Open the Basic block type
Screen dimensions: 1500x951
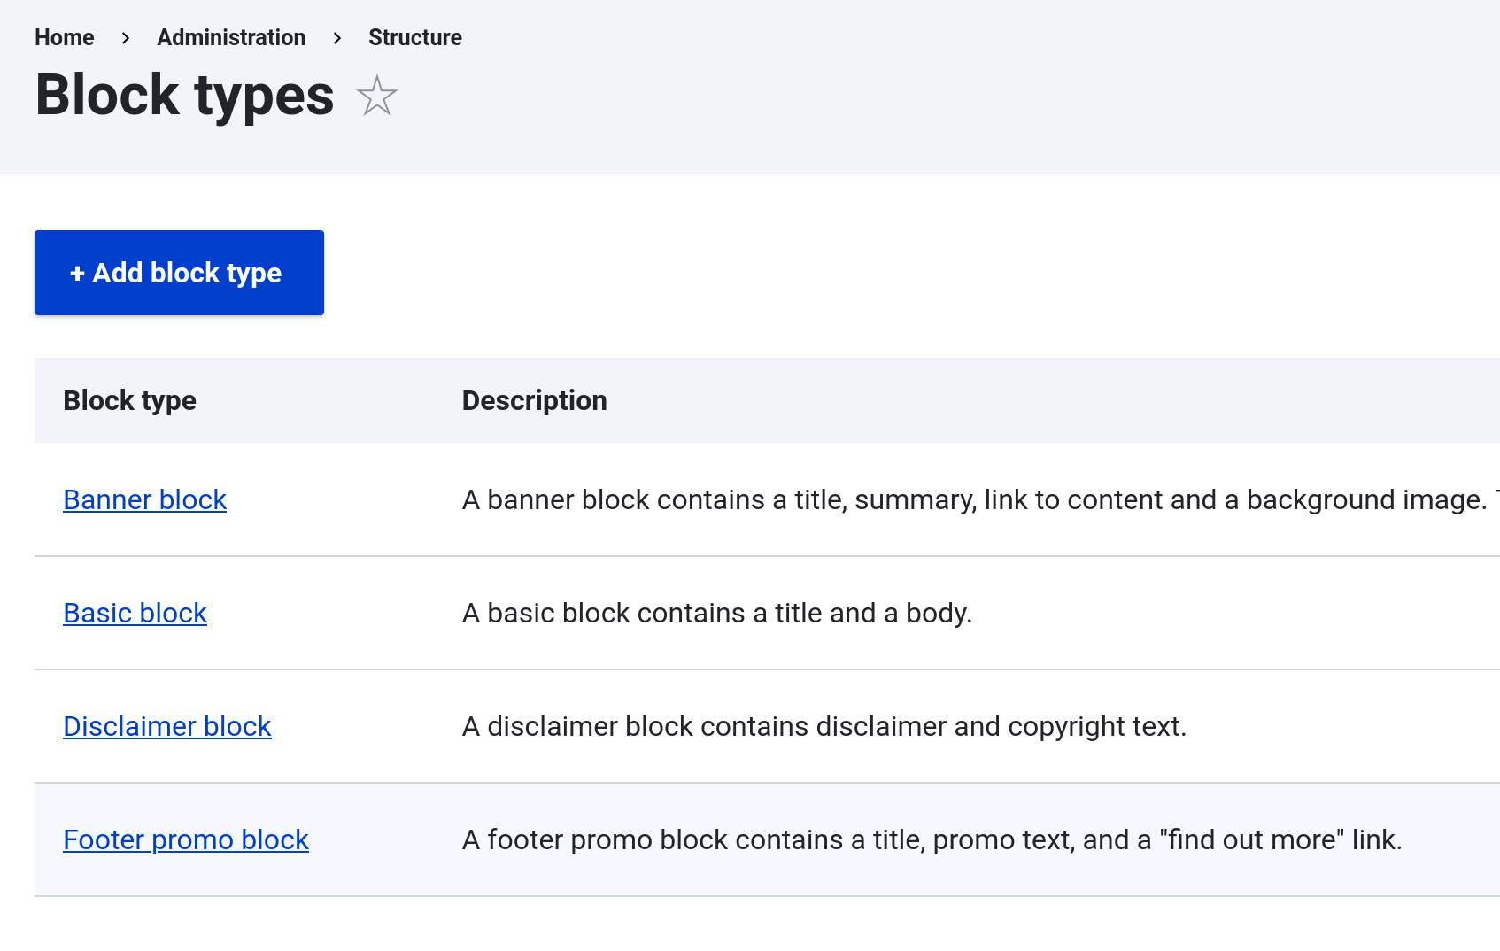click(x=135, y=613)
